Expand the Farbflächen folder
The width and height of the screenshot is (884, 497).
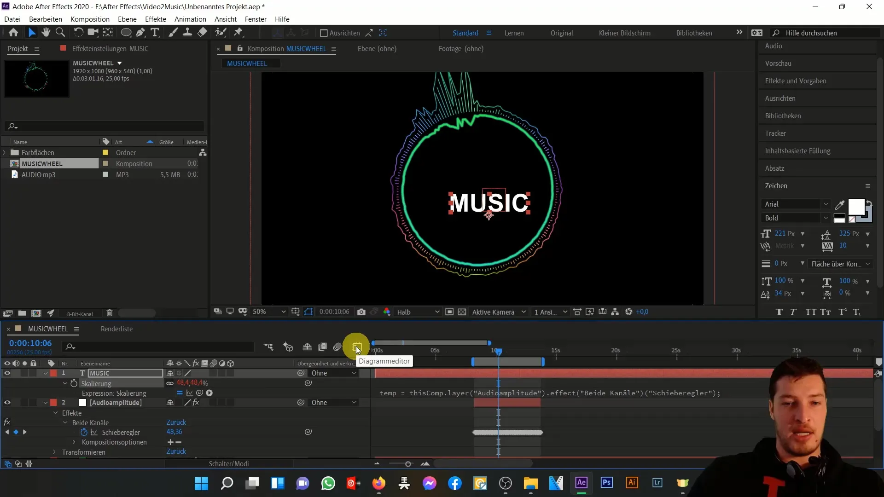click(x=5, y=153)
